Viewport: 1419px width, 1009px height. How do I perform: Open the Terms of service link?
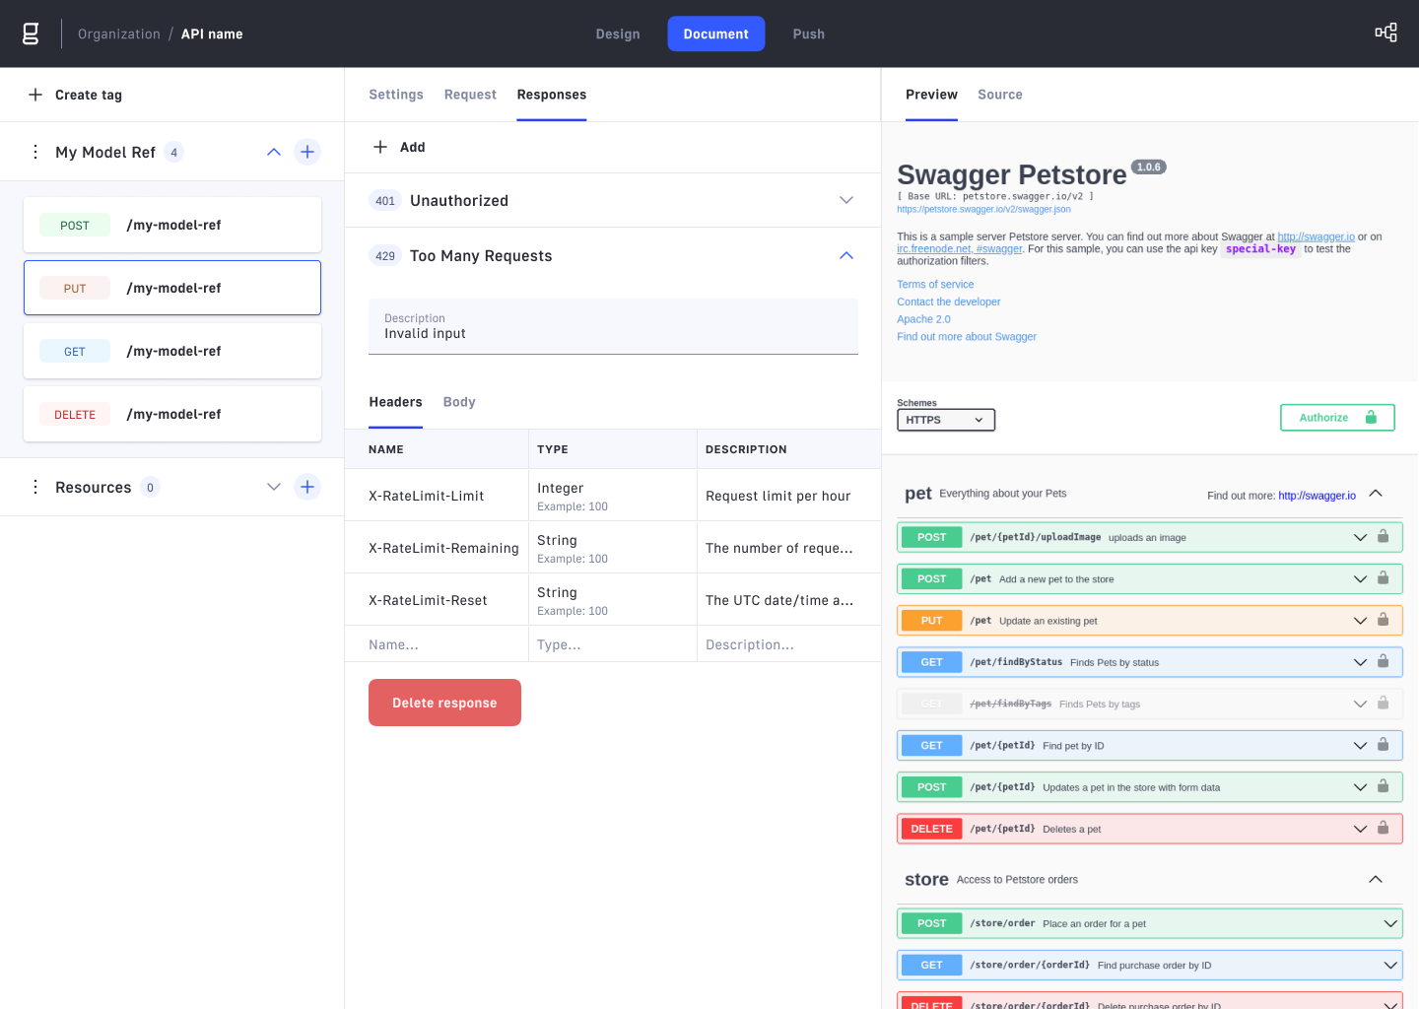(934, 284)
